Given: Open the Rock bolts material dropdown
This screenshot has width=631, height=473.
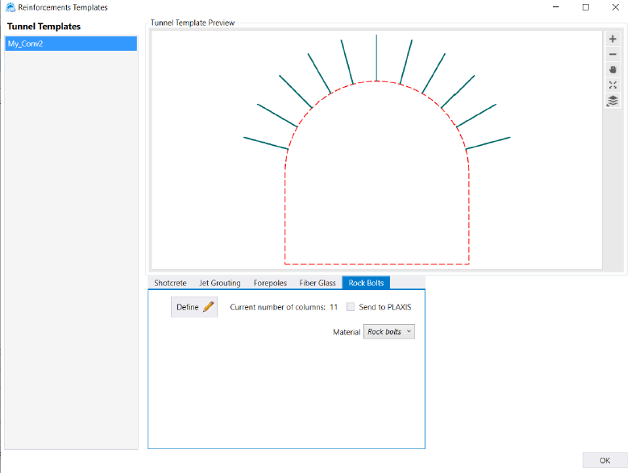Looking at the screenshot, I should tap(389, 332).
